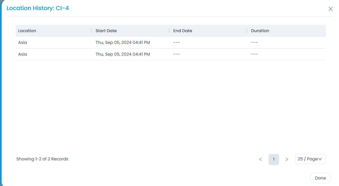339x186 pixels.
Task: Open the 25 / Page dropdown
Action: pyautogui.click(x=310, y=159)
